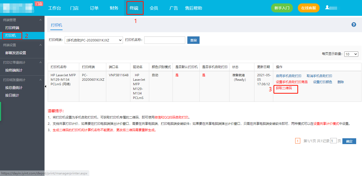Open 打印终端 in the sidebar
The width and height of the screenshot is (362, 176).
point(12,28)
